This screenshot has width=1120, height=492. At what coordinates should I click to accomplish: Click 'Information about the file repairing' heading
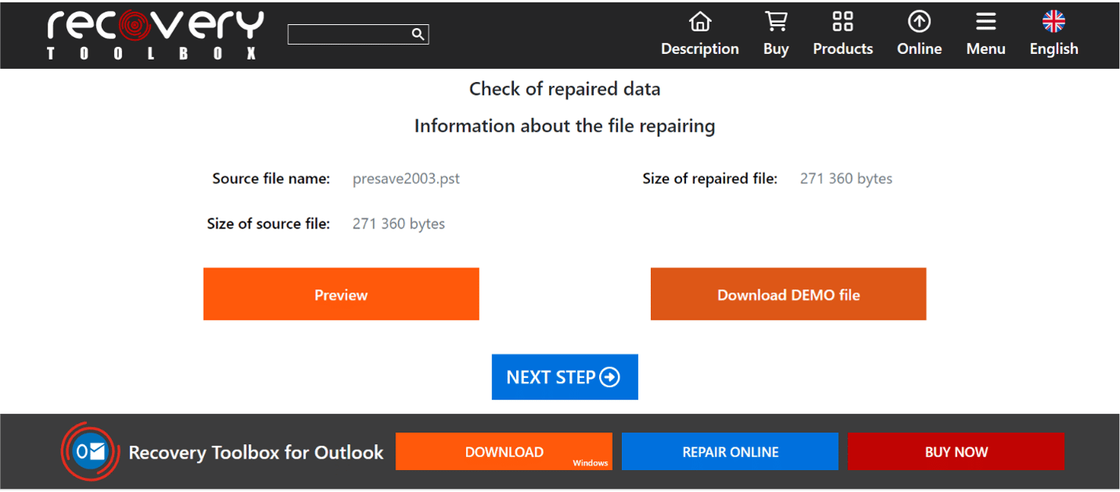[565, 126]
